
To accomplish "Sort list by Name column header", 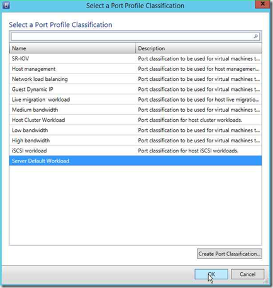I will coord(72,48).
